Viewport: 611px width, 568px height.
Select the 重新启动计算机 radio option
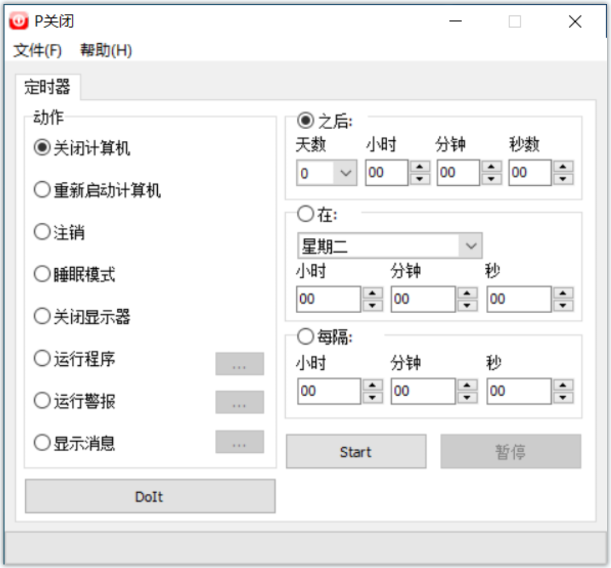click(x=42, y=191)
